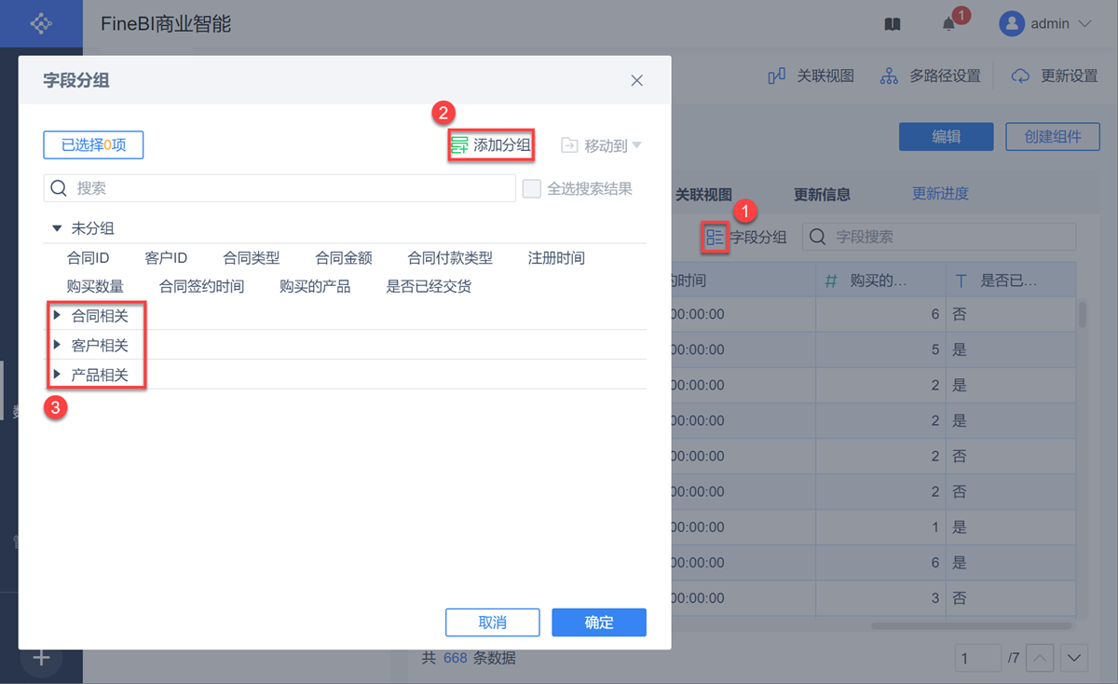This screenshot has height=684, width=1118.
Task: Expand the 客户相关 group
Action: (x=57, y=345)
